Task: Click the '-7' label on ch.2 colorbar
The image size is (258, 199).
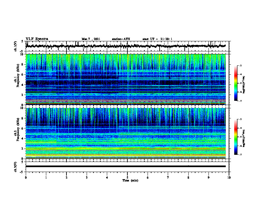Action: [240, 155]
